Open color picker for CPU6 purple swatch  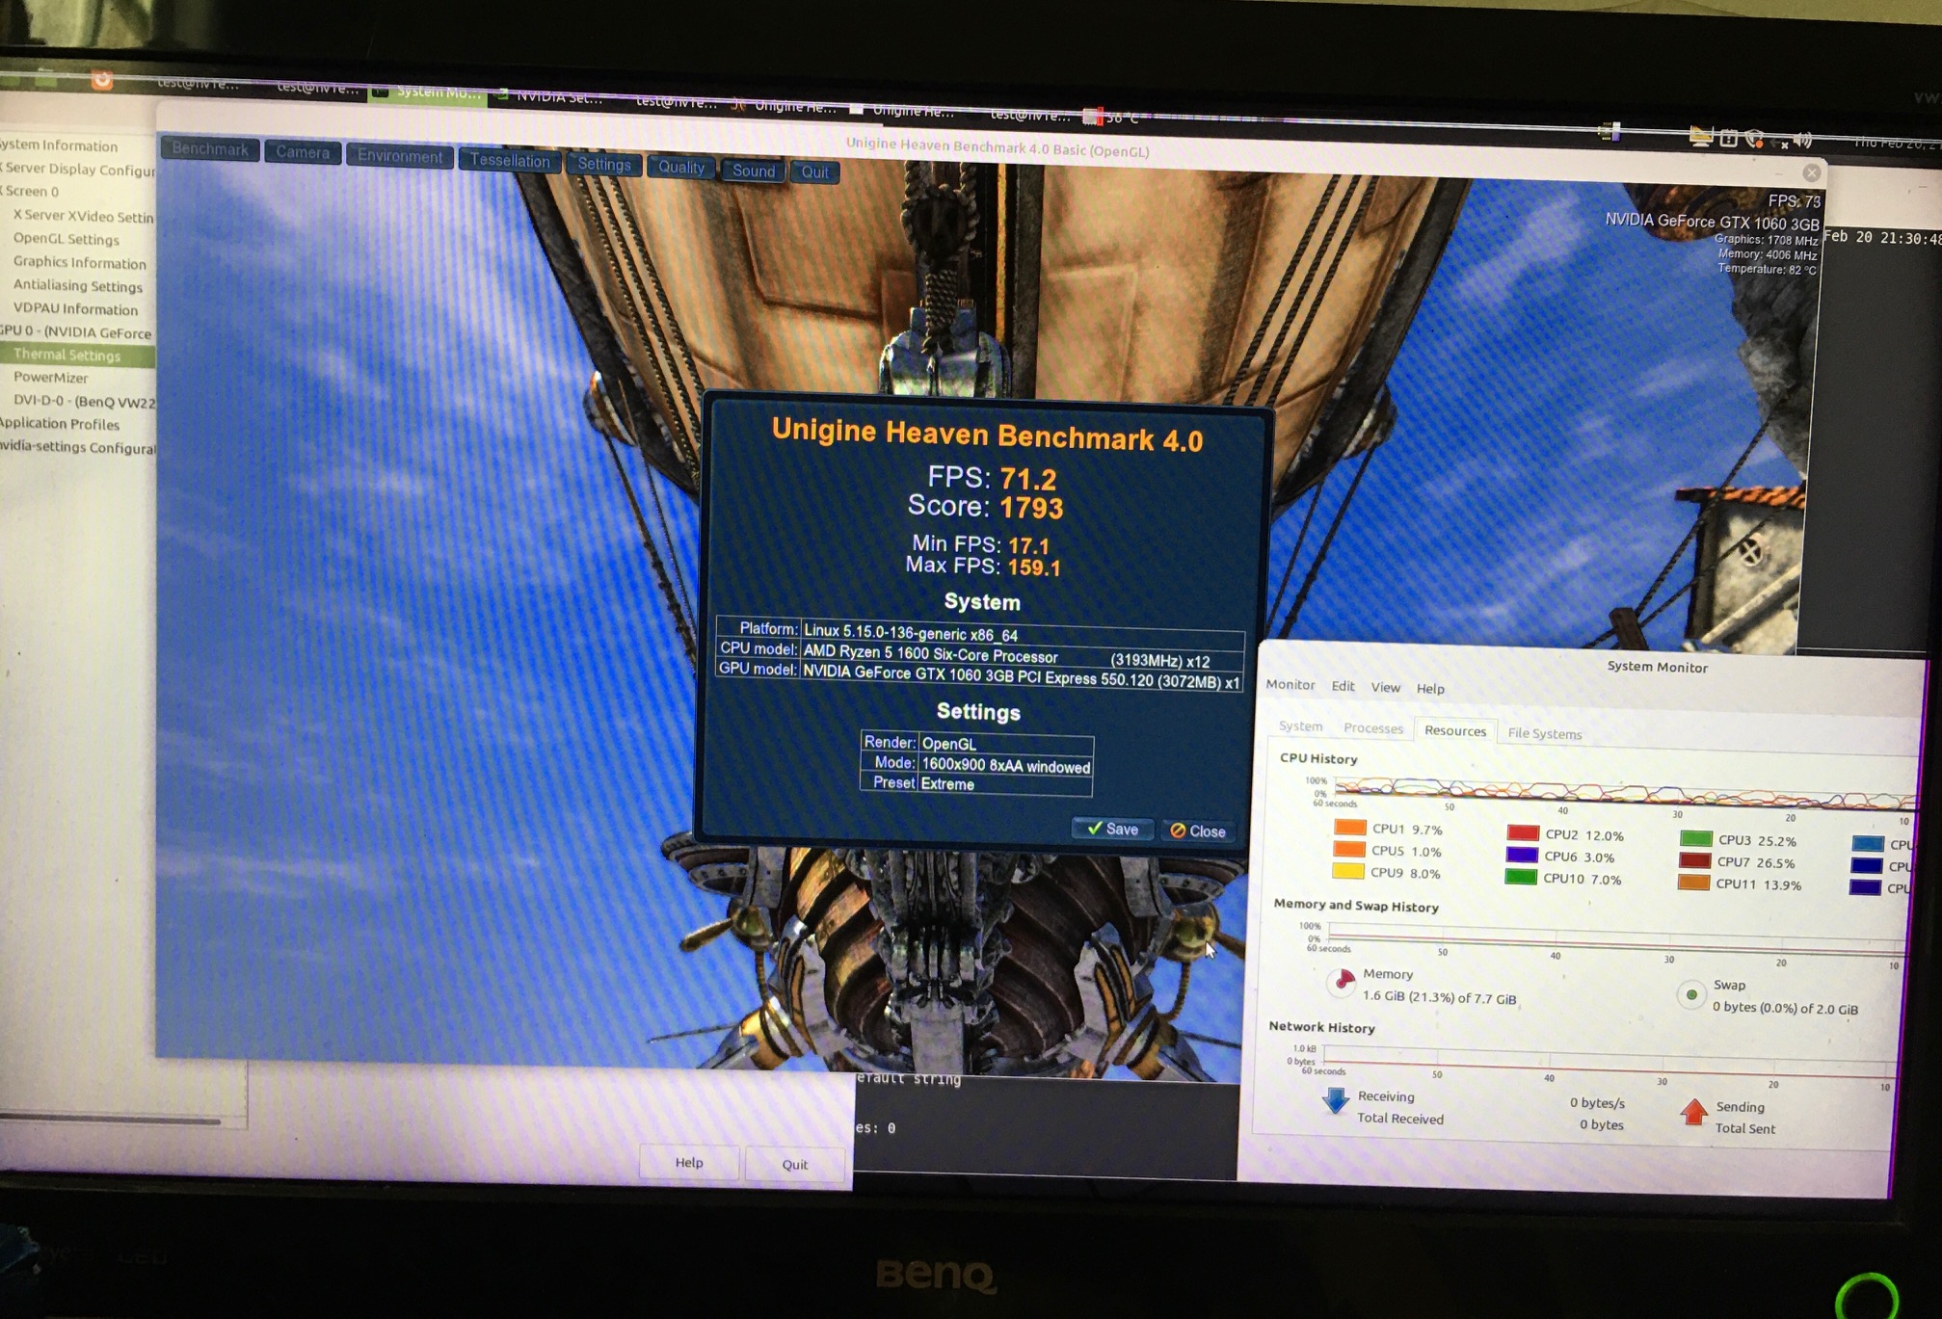tap(1522, 856)
